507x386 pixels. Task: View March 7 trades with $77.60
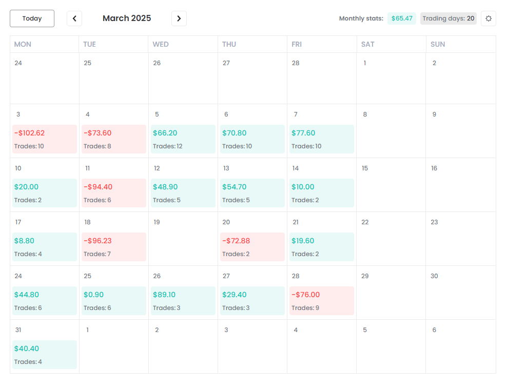322,139
